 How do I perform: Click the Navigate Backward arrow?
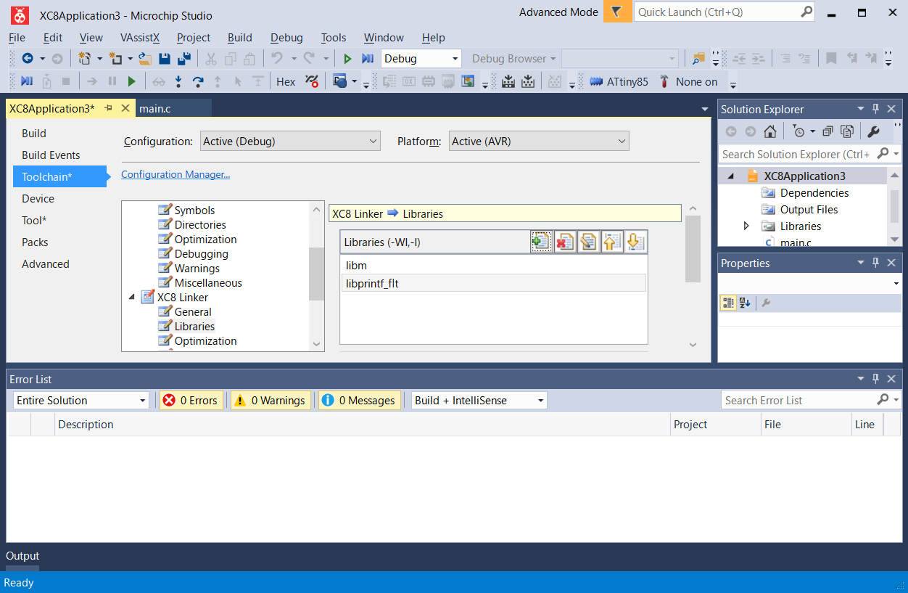coord(28,59)
